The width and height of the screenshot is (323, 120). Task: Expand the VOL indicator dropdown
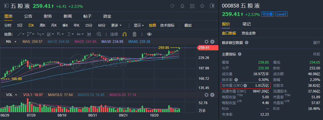(x=15, y=95)
